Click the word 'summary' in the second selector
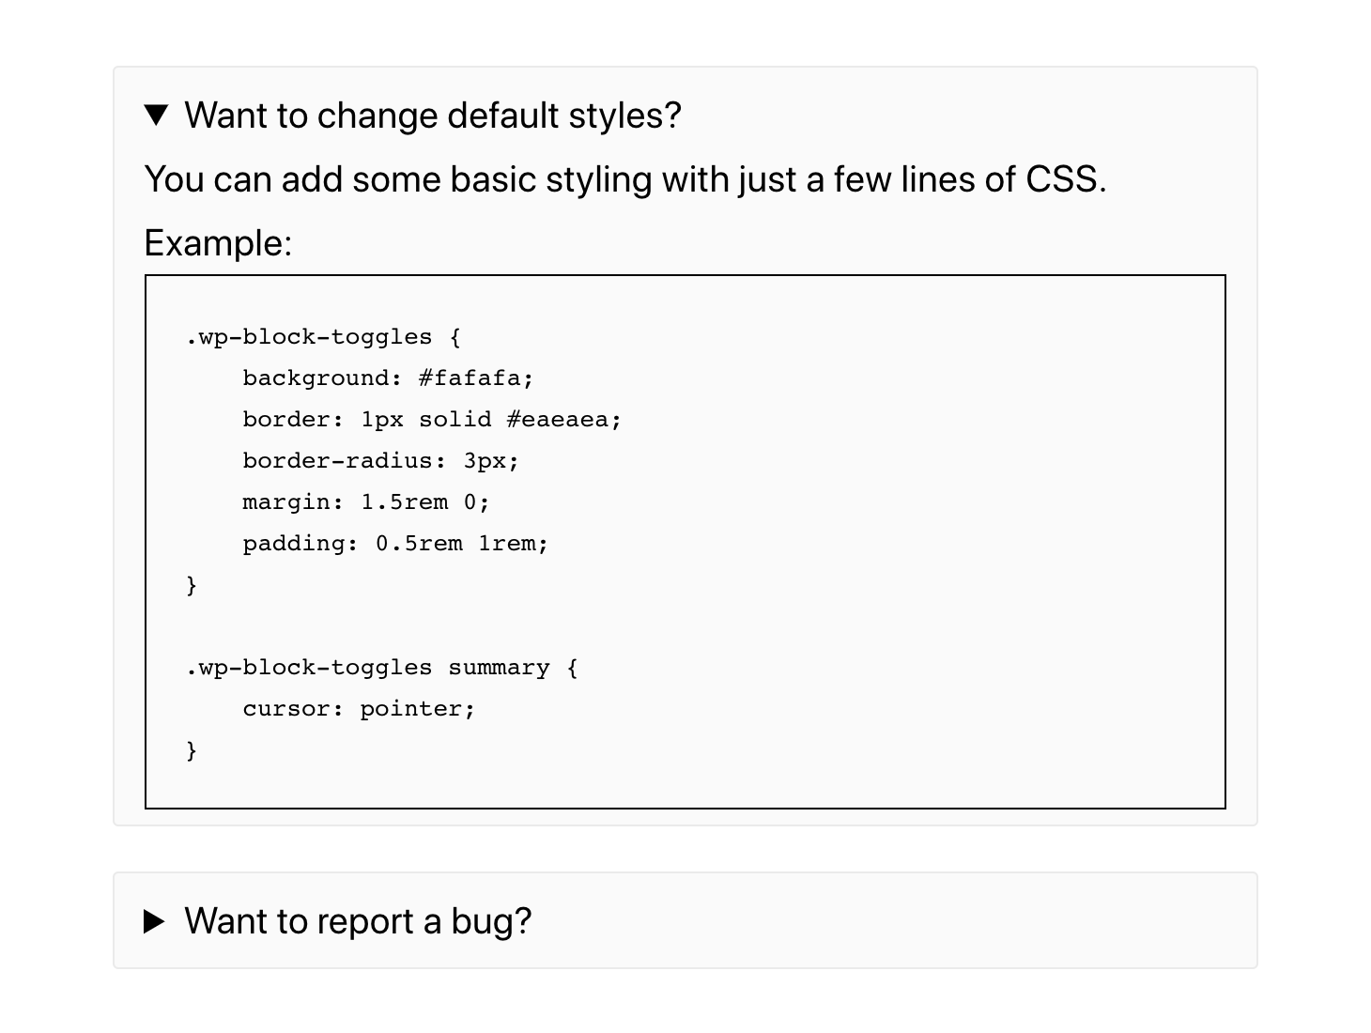 499,668
